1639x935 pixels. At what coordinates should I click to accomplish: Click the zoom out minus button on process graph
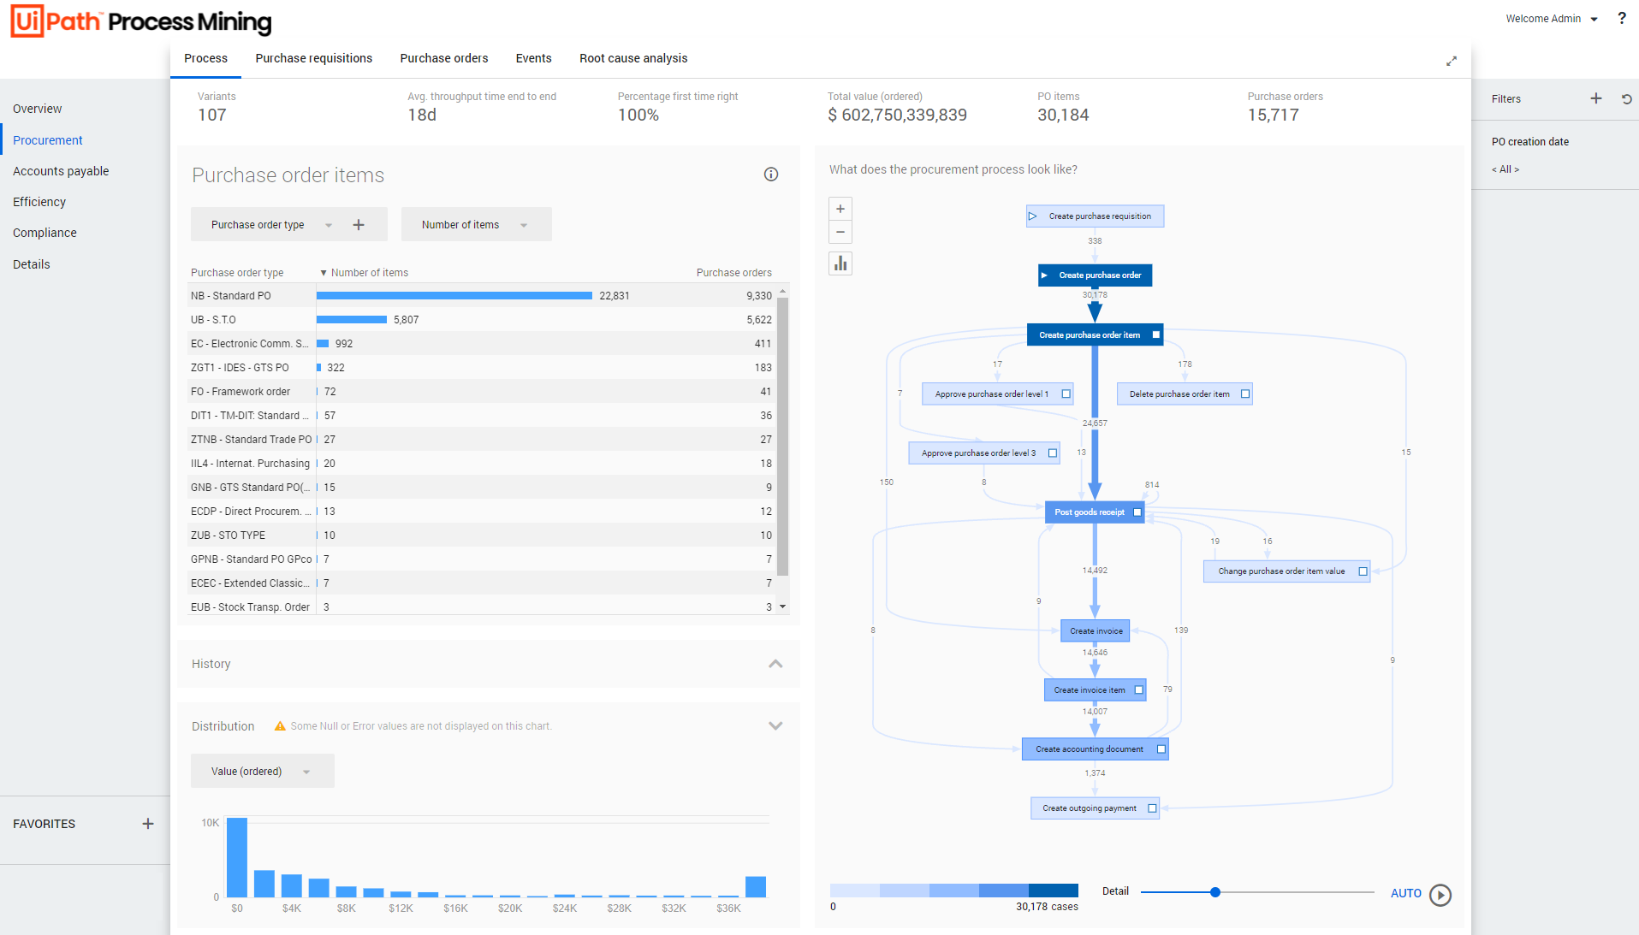pyautogui.click(x=840, y=232)
